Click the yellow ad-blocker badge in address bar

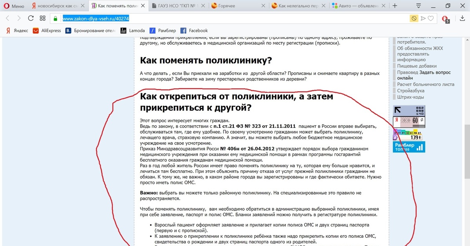pos(414,18)
